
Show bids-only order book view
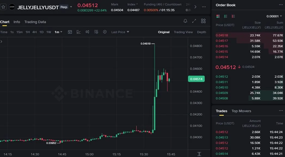pos(226,16)
